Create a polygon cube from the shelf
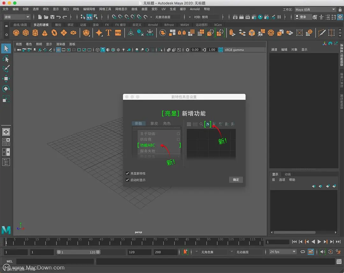Screen dimensions: 344x273 26,33
